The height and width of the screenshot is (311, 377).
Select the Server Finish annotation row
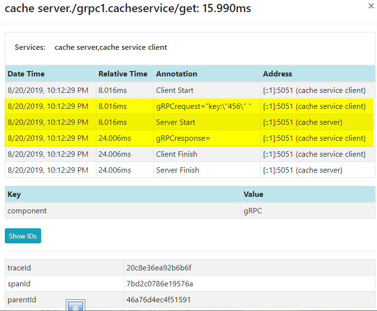190,170
